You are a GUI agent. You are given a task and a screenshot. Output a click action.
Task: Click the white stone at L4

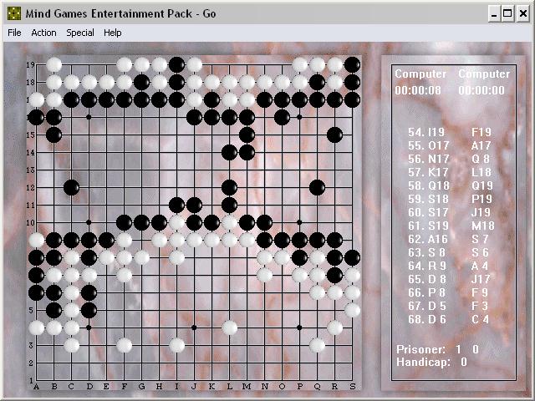(x=229, y=327)
